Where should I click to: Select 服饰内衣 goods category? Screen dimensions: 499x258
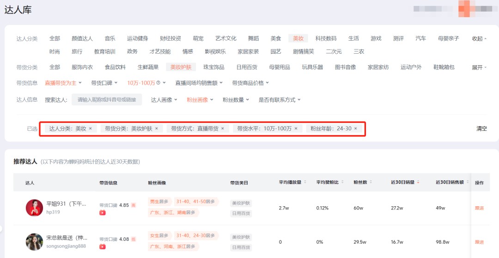pyautogui.click(x=82, y=67)
